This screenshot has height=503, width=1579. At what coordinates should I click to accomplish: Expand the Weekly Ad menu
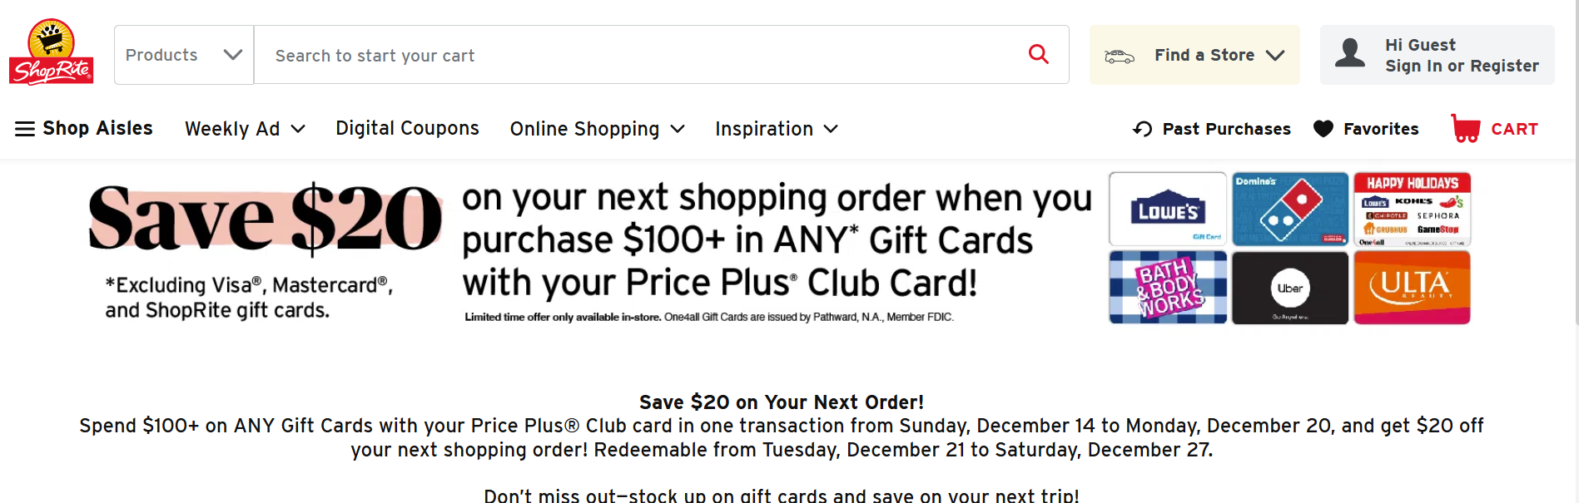pyautogui.click(x=245, y=129)
